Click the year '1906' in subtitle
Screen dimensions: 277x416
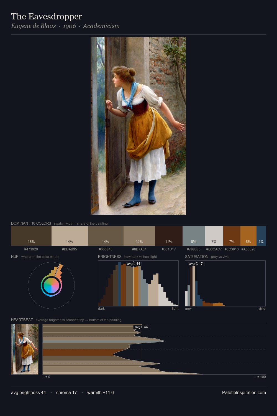(69, 26)
